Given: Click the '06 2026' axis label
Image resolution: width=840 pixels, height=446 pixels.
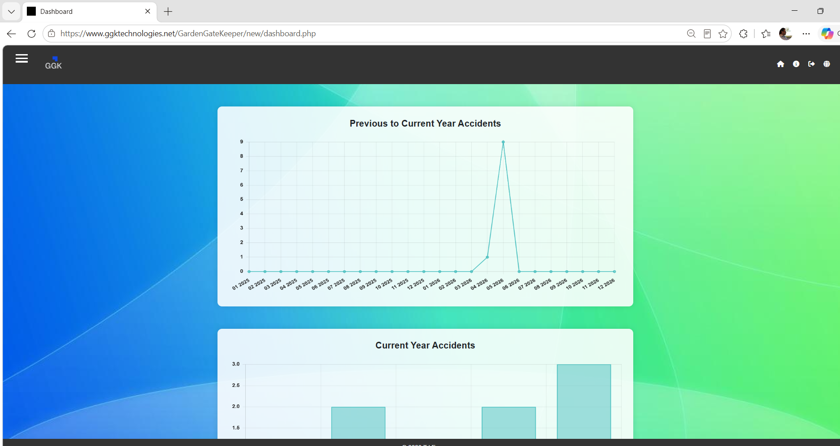Looking at the screenshot, I should point(511,284).
